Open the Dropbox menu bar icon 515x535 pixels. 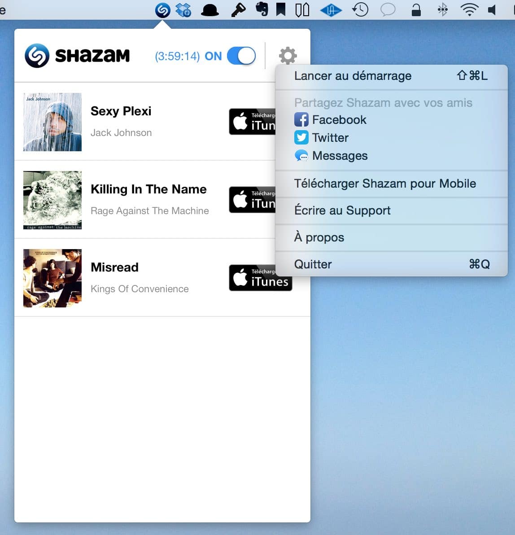coord(183,10)
